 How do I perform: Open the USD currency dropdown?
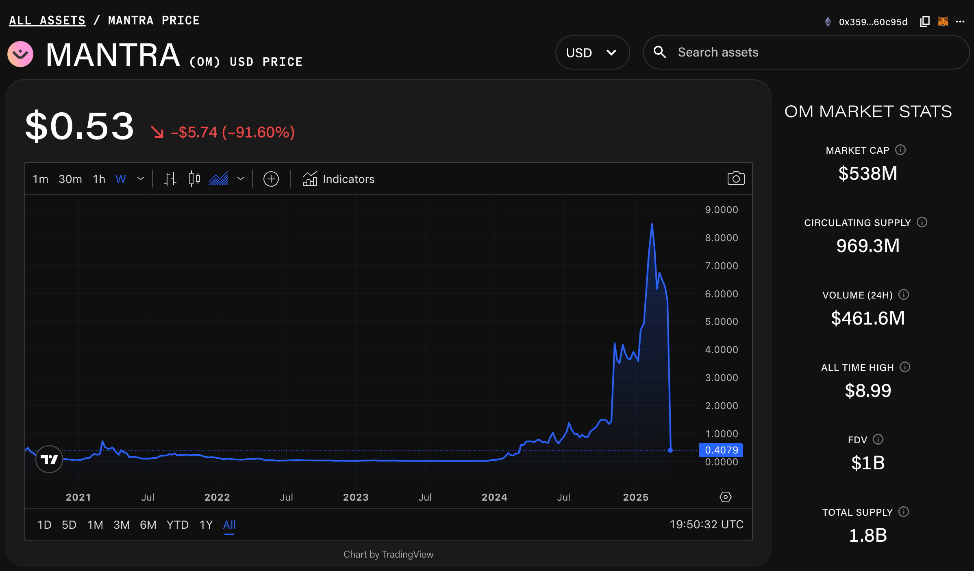592,52
